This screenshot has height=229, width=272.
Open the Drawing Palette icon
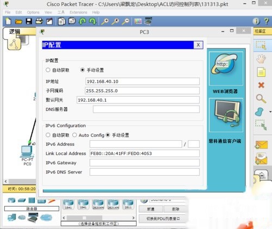click(138, 21)
